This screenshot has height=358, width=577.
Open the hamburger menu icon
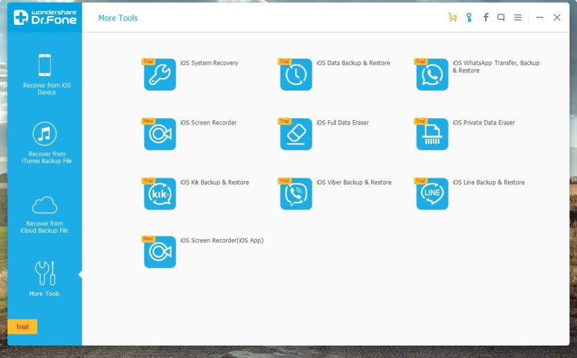518,17
